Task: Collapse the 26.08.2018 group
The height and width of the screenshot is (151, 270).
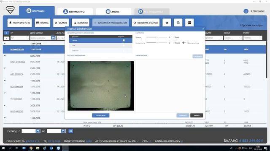Action: (x=5, y=105)
